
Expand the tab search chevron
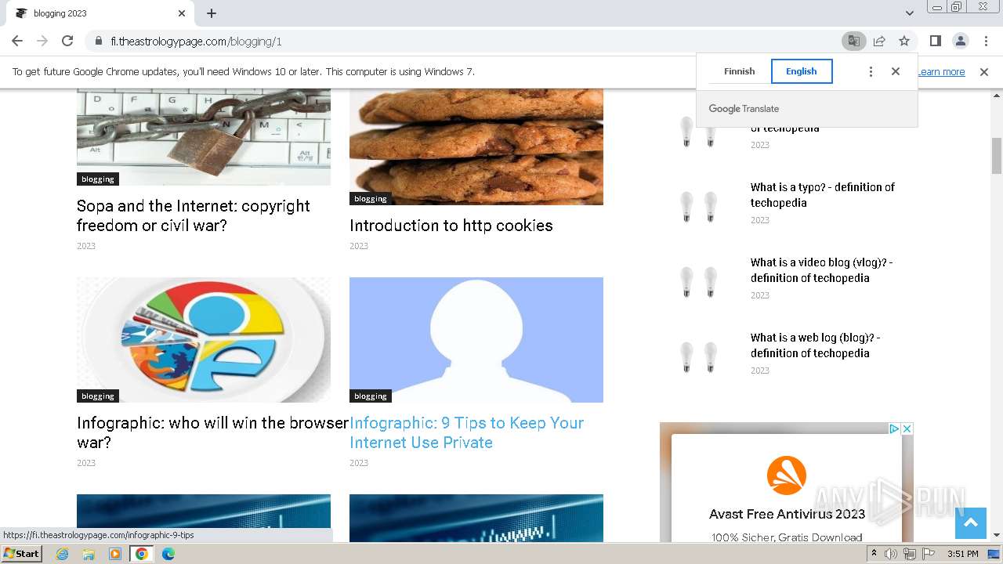(x=909, y=13)
